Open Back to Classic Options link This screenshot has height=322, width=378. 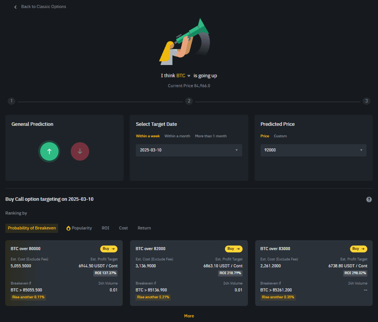43,7
